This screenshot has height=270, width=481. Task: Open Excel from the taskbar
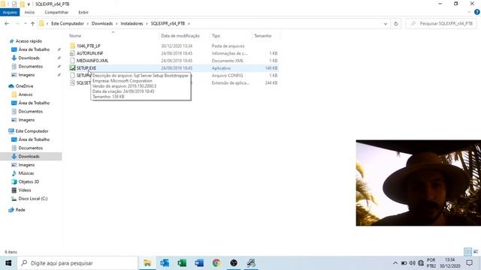182,263
